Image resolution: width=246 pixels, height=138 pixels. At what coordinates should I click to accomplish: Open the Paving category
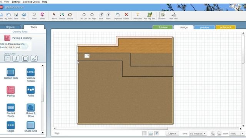[11, 90]
